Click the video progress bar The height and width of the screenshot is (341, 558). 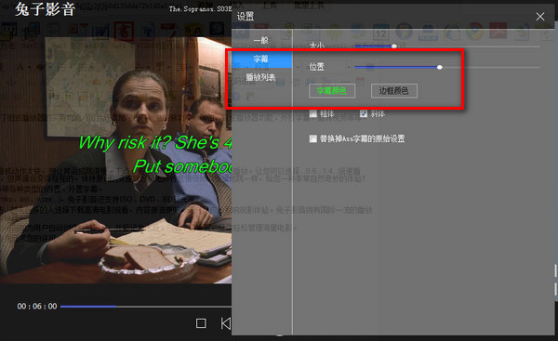[x=146, y=306]
